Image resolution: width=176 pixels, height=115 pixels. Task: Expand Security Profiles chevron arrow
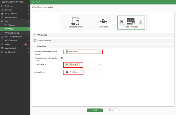point(28,17)
